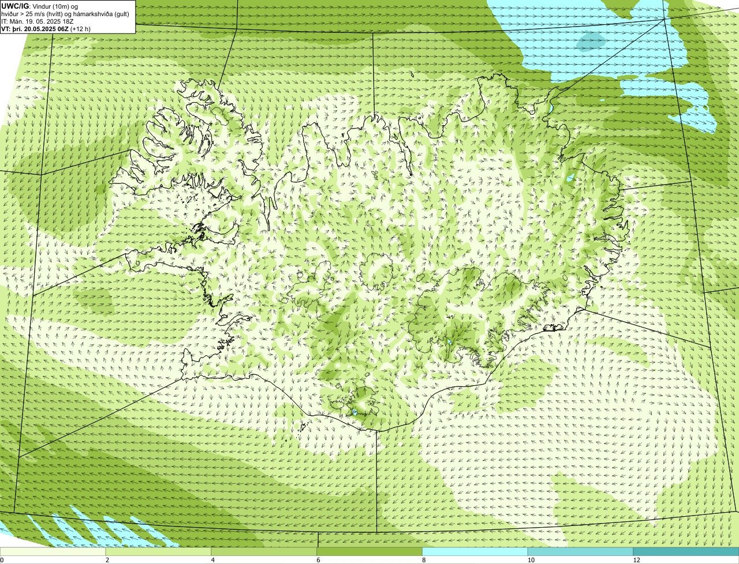Screen dimensions: 739x564
Task: Click the legend tick label "6"
Action: coord(319,560)
